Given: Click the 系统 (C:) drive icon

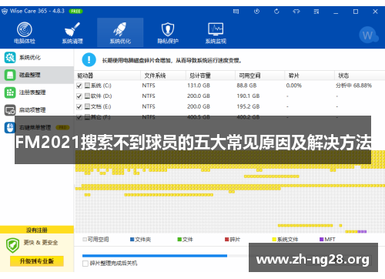Looking at the screenshot, I should [x=87, y=86].
